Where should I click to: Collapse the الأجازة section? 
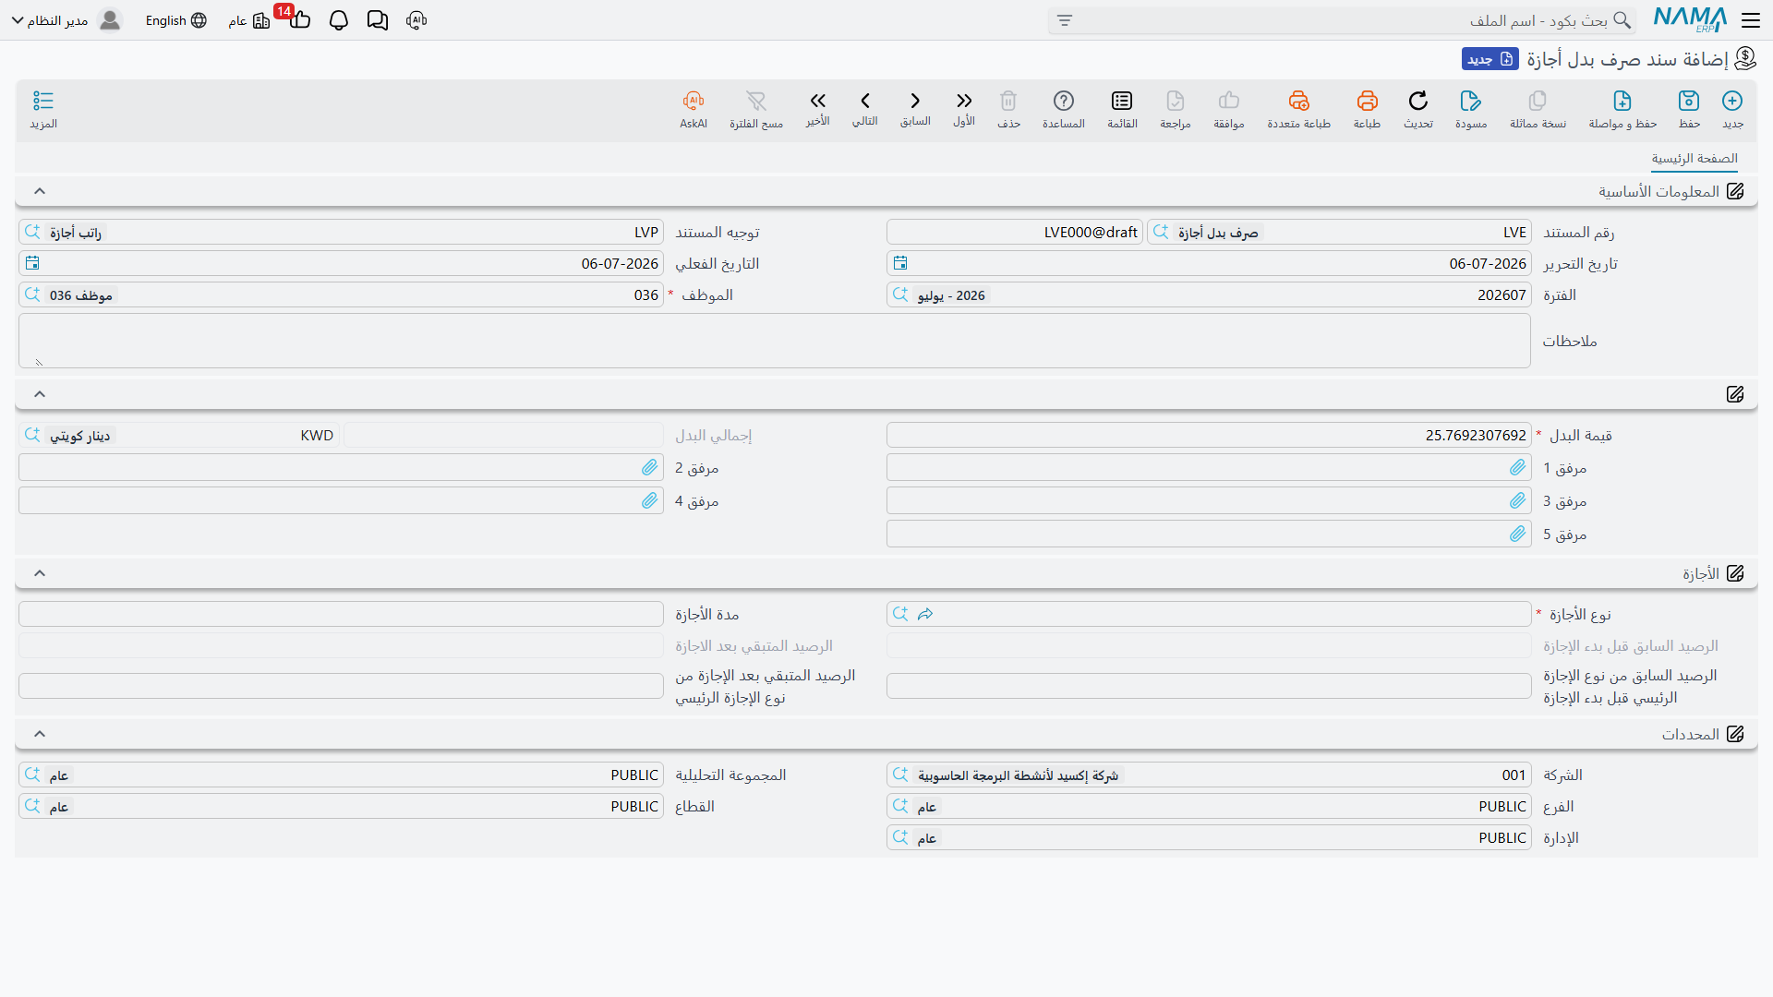tap(40, 573)
